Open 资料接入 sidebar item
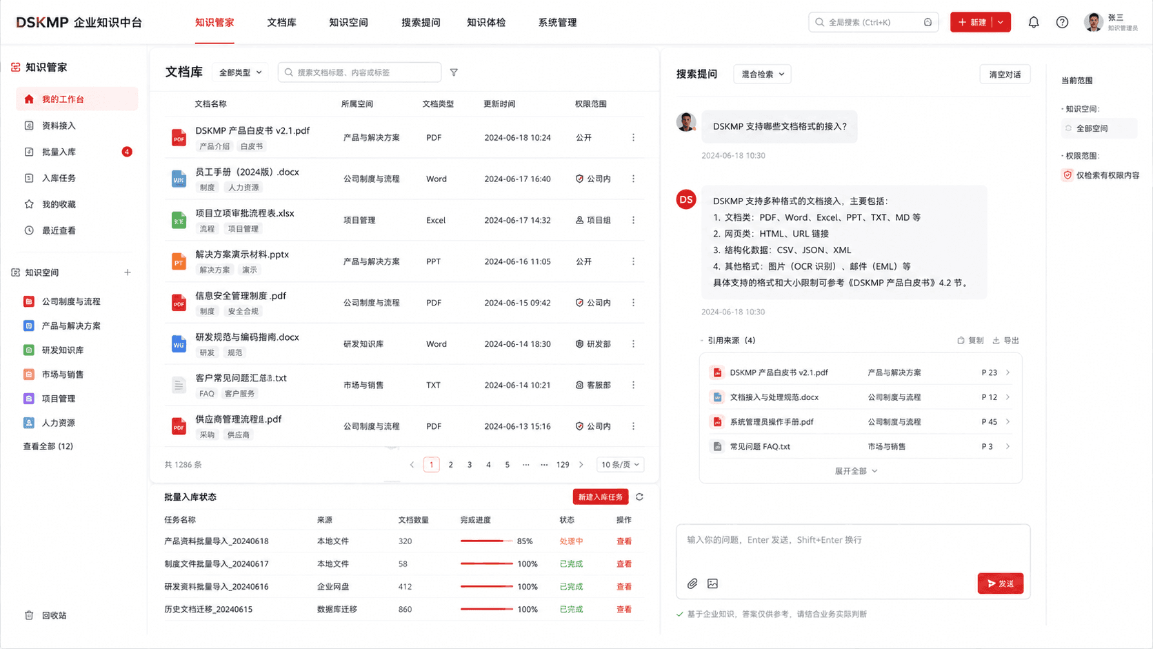Image resolution: width=1153 pixels, height=649 pixels. point(50,126)
